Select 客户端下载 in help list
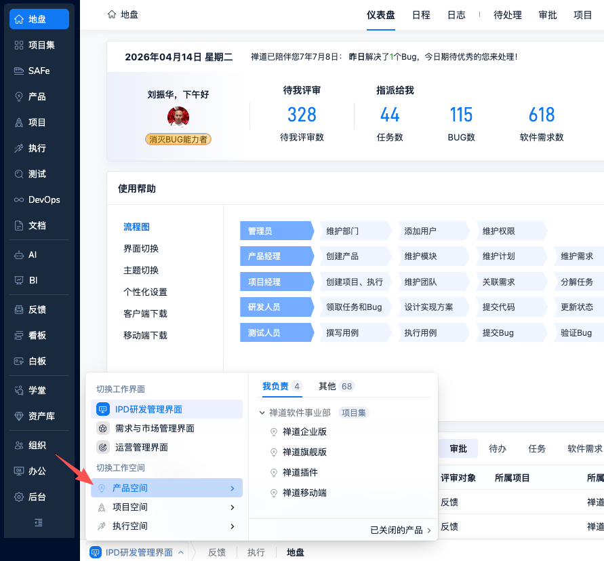 click(x=145, y=313)
